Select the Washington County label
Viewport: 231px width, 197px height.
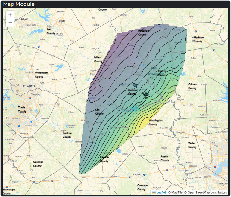click(155, 122)
